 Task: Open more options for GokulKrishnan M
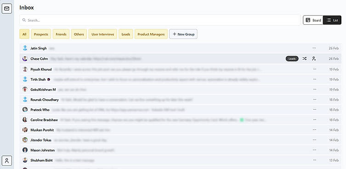point(314,90)
